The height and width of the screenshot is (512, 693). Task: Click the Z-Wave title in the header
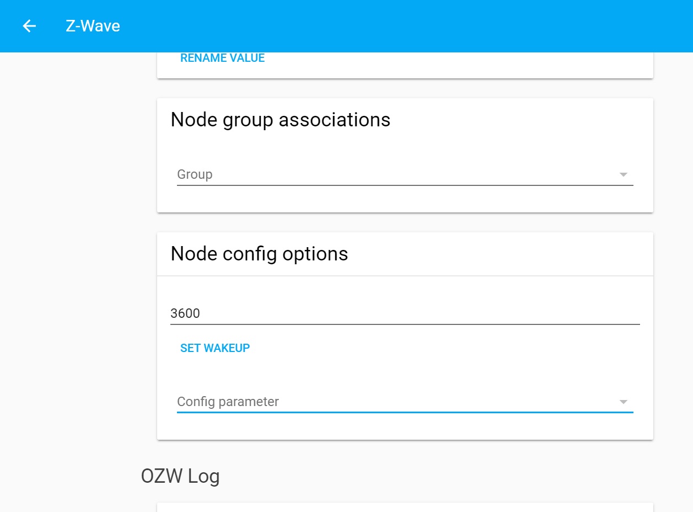(x=92, y=26)
